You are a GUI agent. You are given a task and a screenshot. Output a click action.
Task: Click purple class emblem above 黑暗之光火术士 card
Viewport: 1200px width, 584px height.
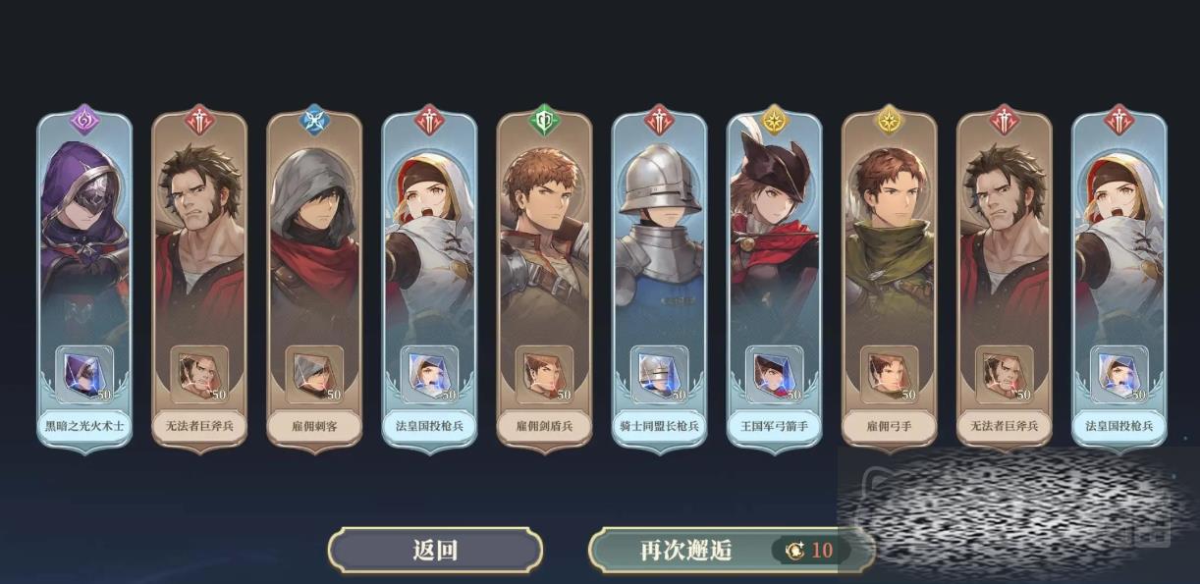84,120
